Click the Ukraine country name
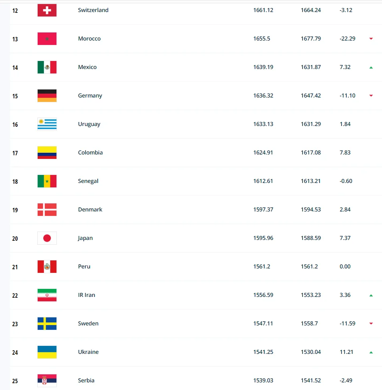The image size is (382, 390). 88,352
